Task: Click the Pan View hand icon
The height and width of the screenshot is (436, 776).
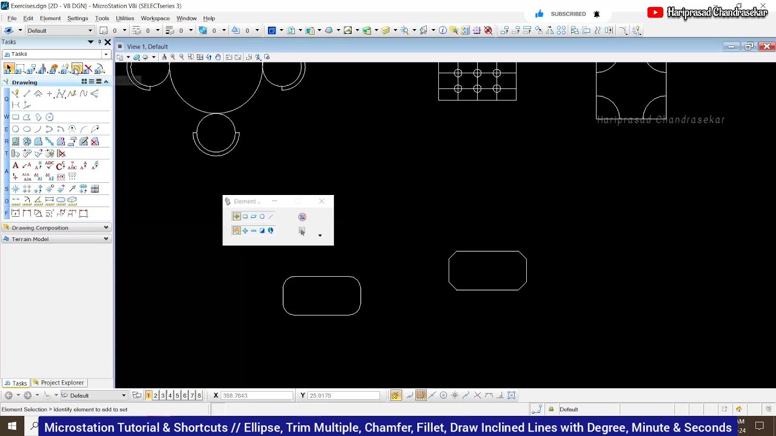Action: pos(218,57)
